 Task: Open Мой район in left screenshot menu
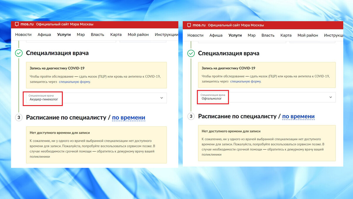tap(138, 34)
